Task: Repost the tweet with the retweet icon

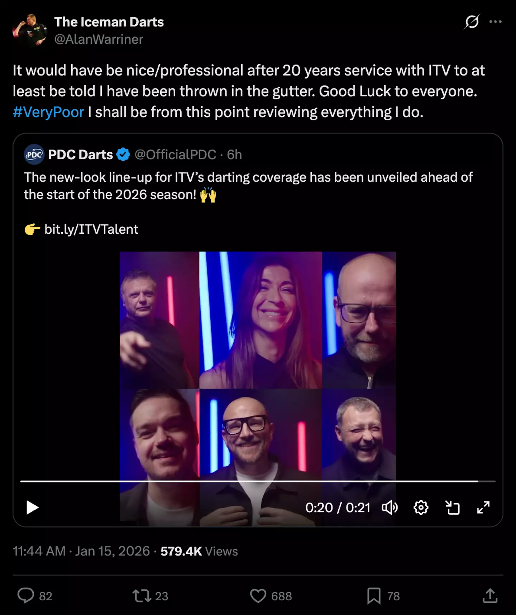Action: pos(142,596)
